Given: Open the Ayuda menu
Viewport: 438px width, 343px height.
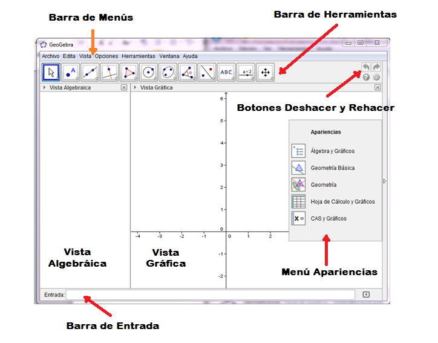Looking at the screenshot, I should click(x=190, y=56).
